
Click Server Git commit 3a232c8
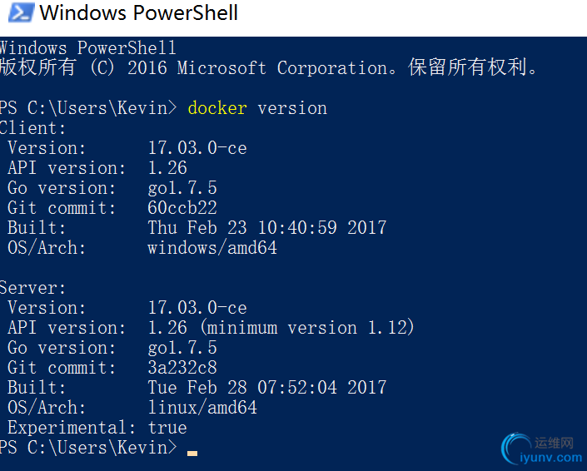click(182, 367)
